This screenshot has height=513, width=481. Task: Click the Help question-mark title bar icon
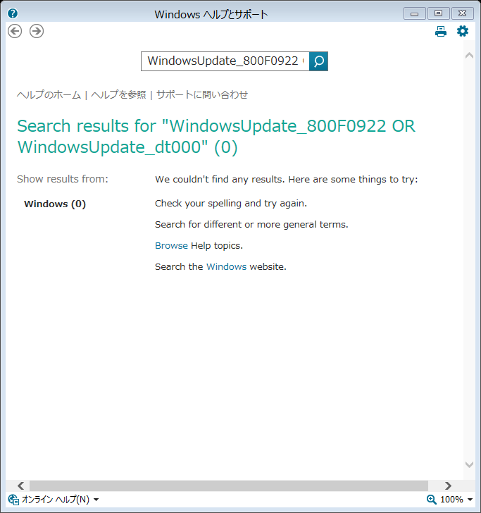pyautogui.click(x=13, y=14)
